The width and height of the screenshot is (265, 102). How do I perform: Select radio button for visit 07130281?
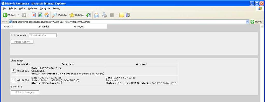tap(14, 71)
